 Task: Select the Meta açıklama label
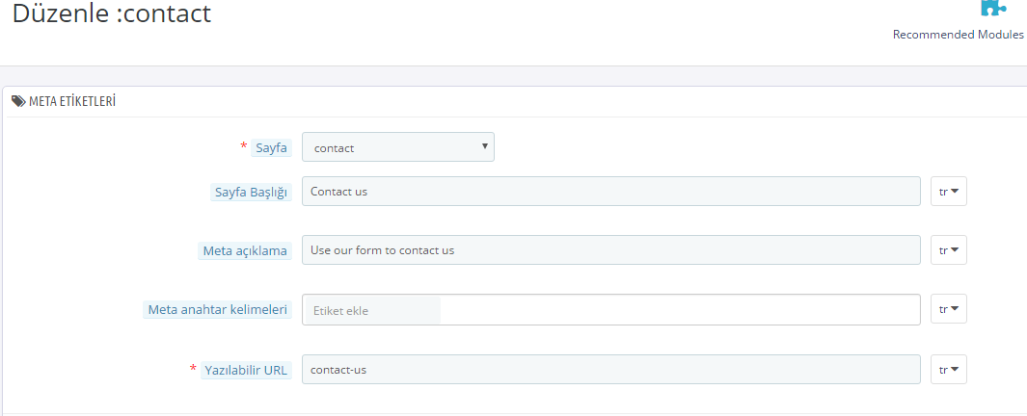coord(244,251)
